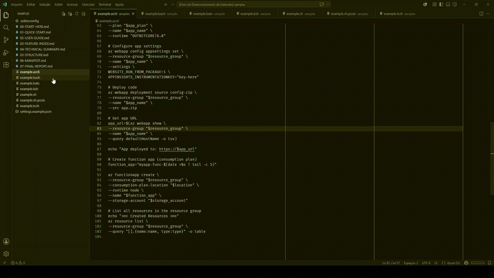
Task: Open the notifications bell
Action: [489, 263]
